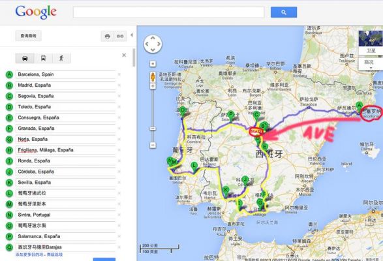Pan the map down with compass arrow
The height and width of the screenshot is (261, 383).
click(153, 50)
